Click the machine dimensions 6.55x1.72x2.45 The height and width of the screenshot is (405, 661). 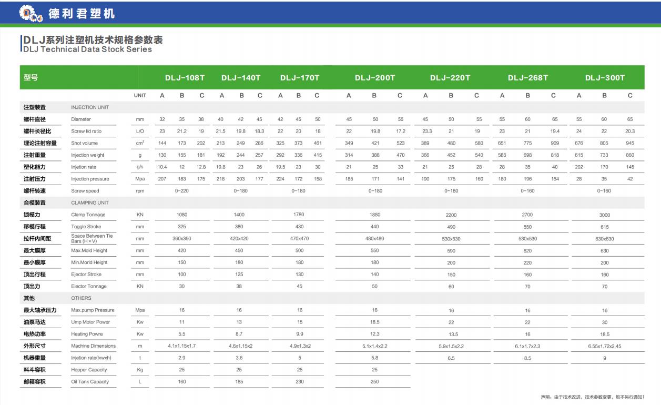click(605, 346)
